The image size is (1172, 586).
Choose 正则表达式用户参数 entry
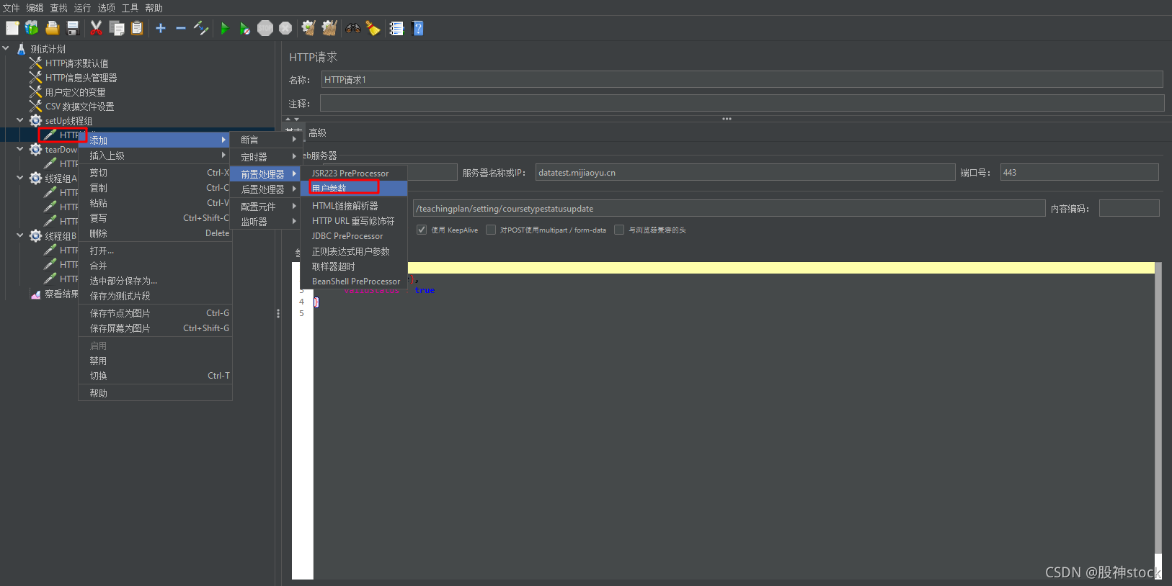[354, 251]
